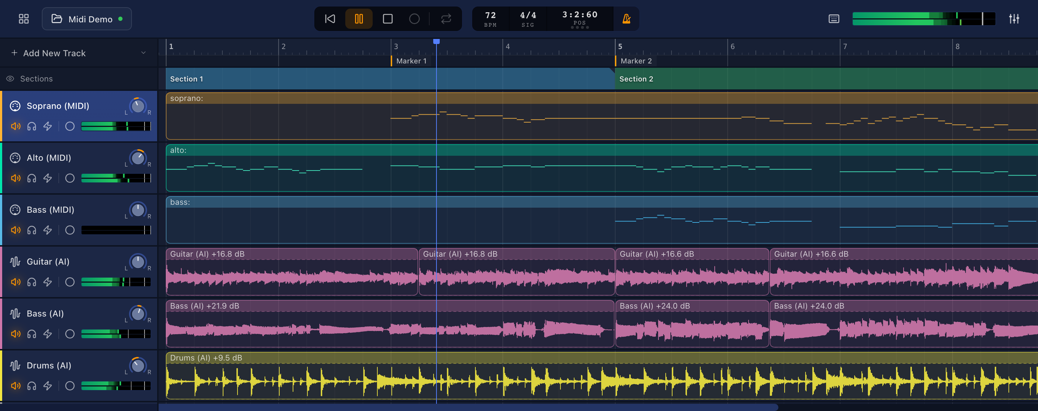Stop playback with the square button
The width and height of the screenshot is (1038, 411).
pos(388,19)
